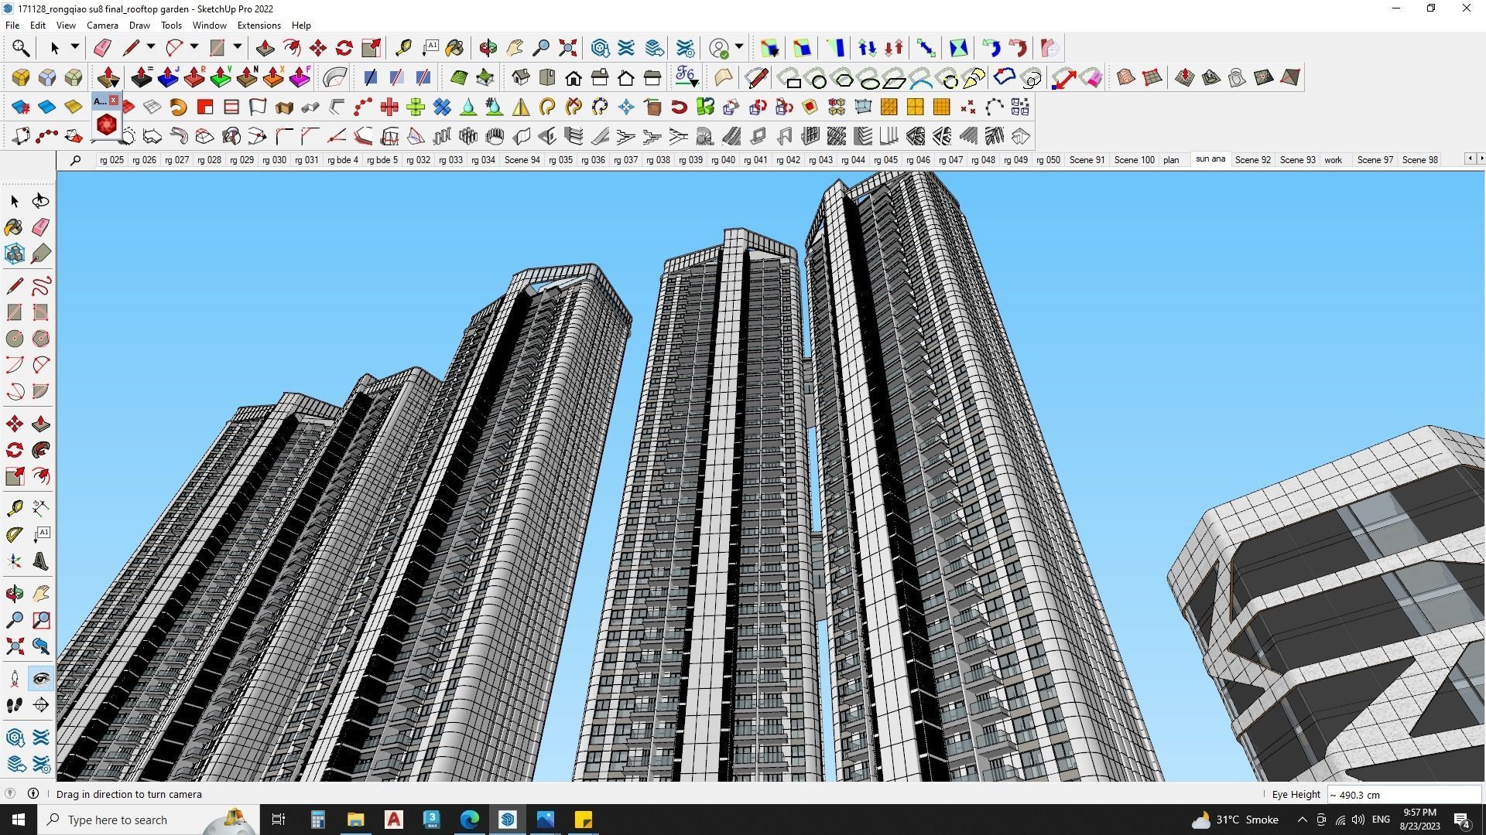Toggle the Position Camera tool
Screen dimensions: 1486x835
14,679
